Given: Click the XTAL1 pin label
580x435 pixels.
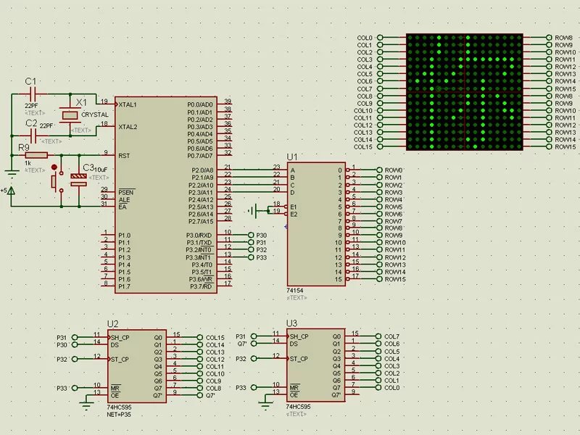Looking at the screenshot, I should [x=128, y=104].
